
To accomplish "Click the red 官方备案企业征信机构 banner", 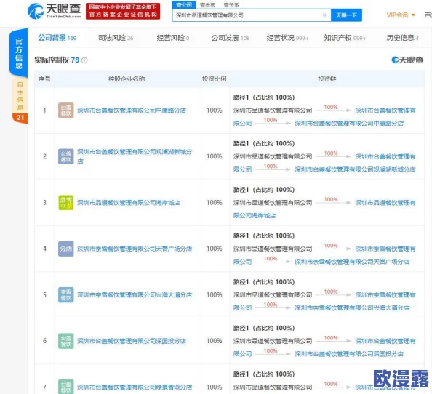I will 123,11.
